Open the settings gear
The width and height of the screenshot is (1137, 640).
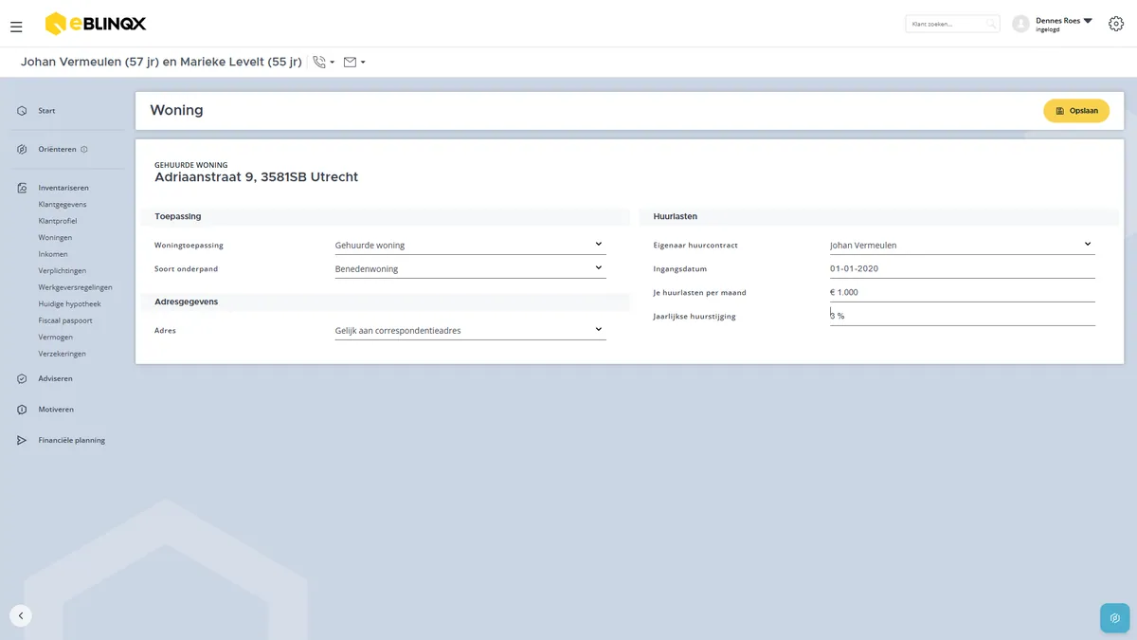(1116, 24)
